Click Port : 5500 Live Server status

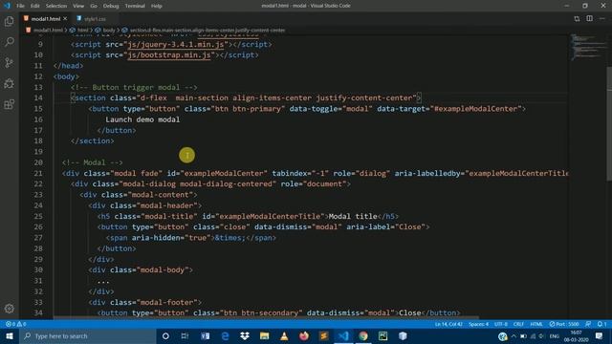coord(564,324)
